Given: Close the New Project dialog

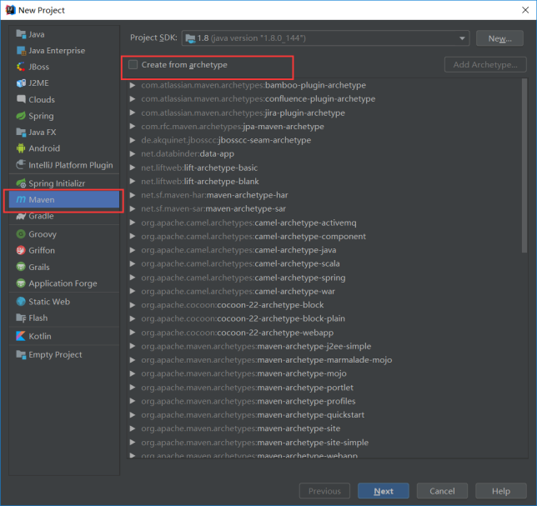Looking at the screenshot, I should 525,10.
